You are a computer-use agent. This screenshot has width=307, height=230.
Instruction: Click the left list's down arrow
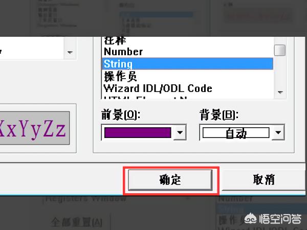click(70, 52)
